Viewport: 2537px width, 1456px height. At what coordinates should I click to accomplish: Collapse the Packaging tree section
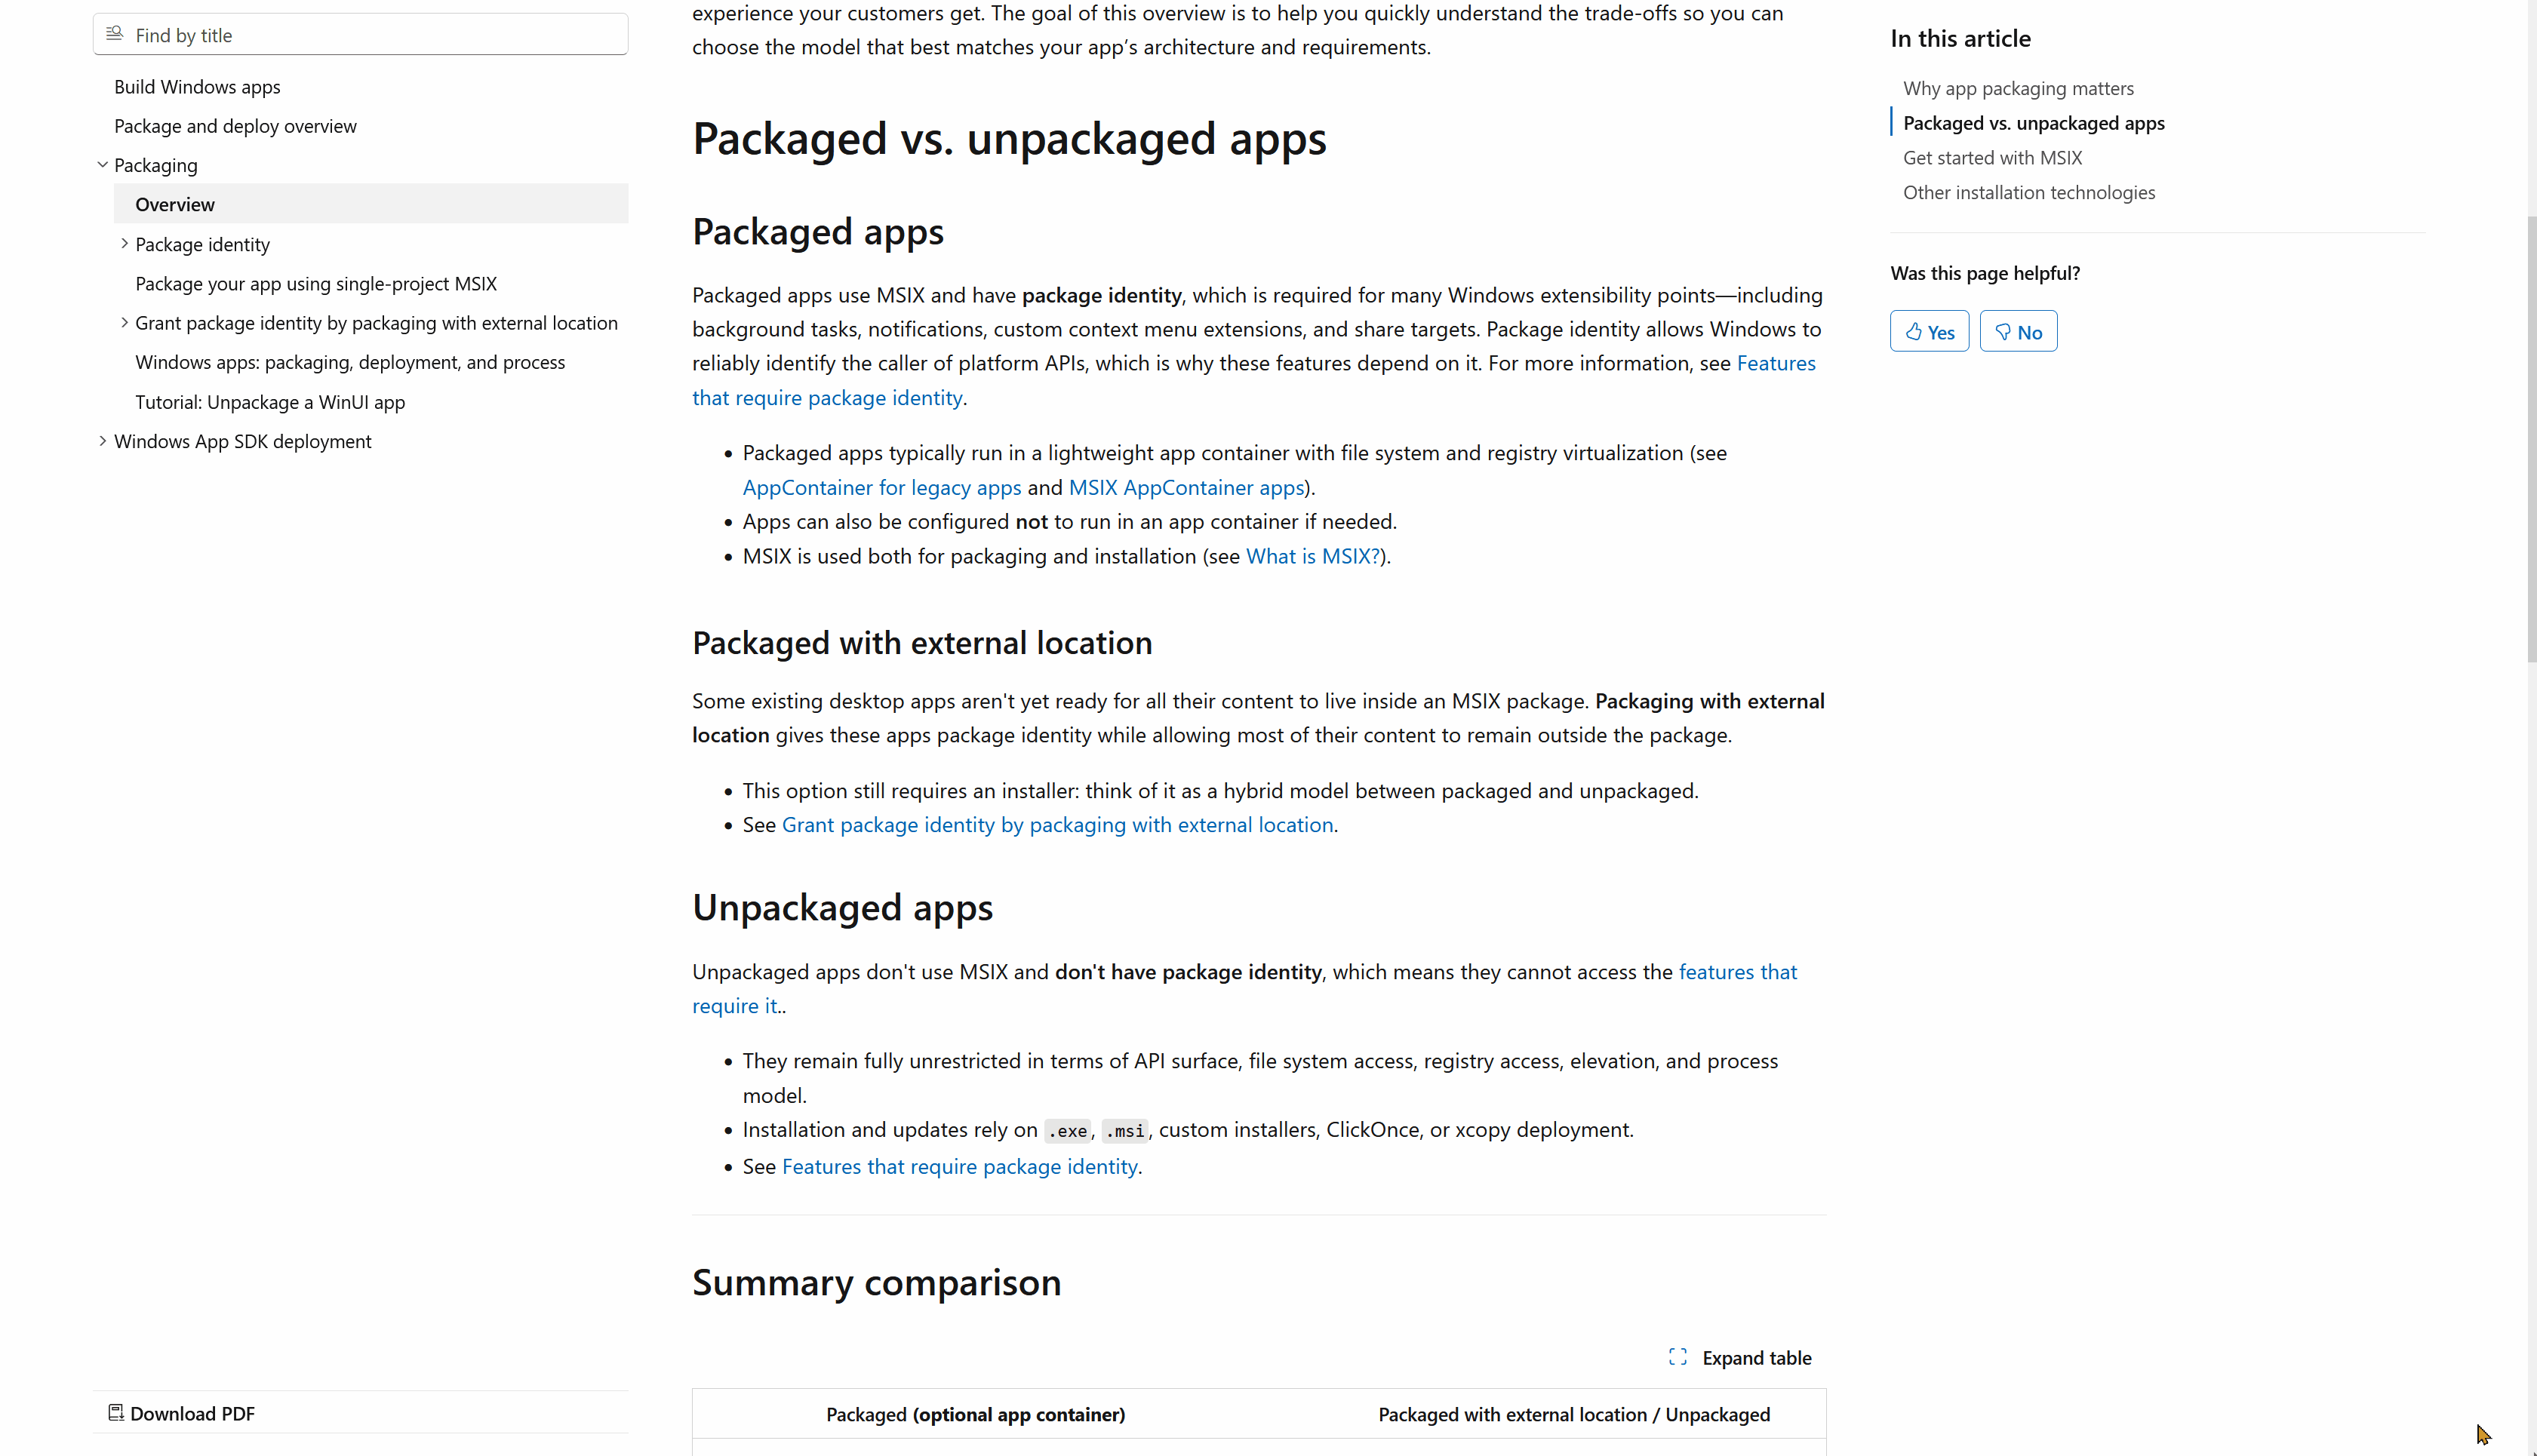point(102,165)
